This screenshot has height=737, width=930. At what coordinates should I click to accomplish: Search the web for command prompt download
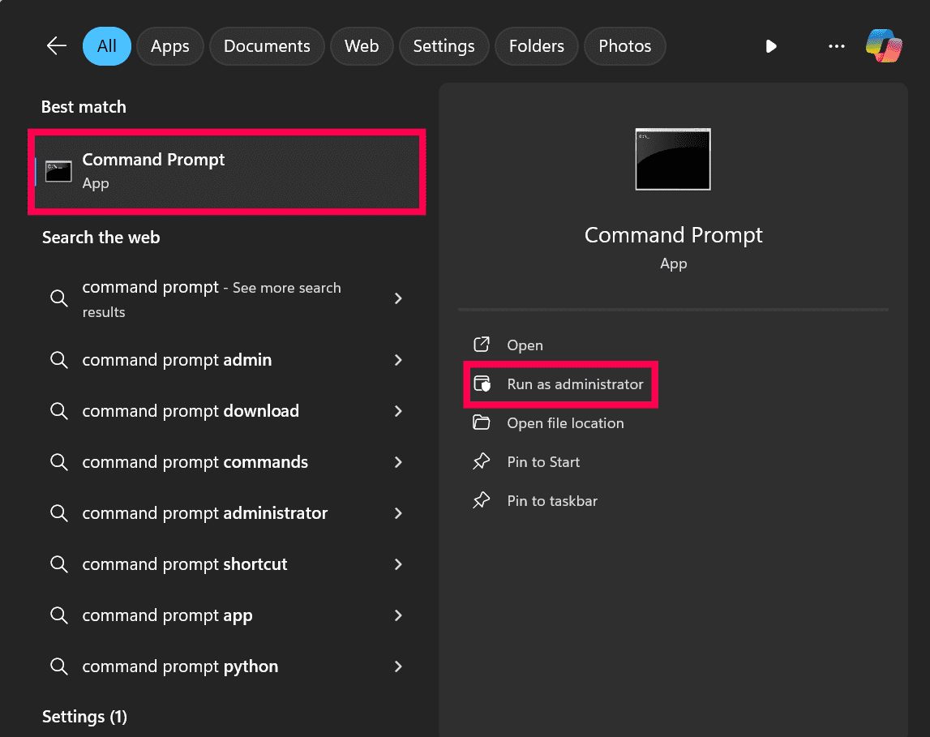pyautogui.click(x=191, y=411)
